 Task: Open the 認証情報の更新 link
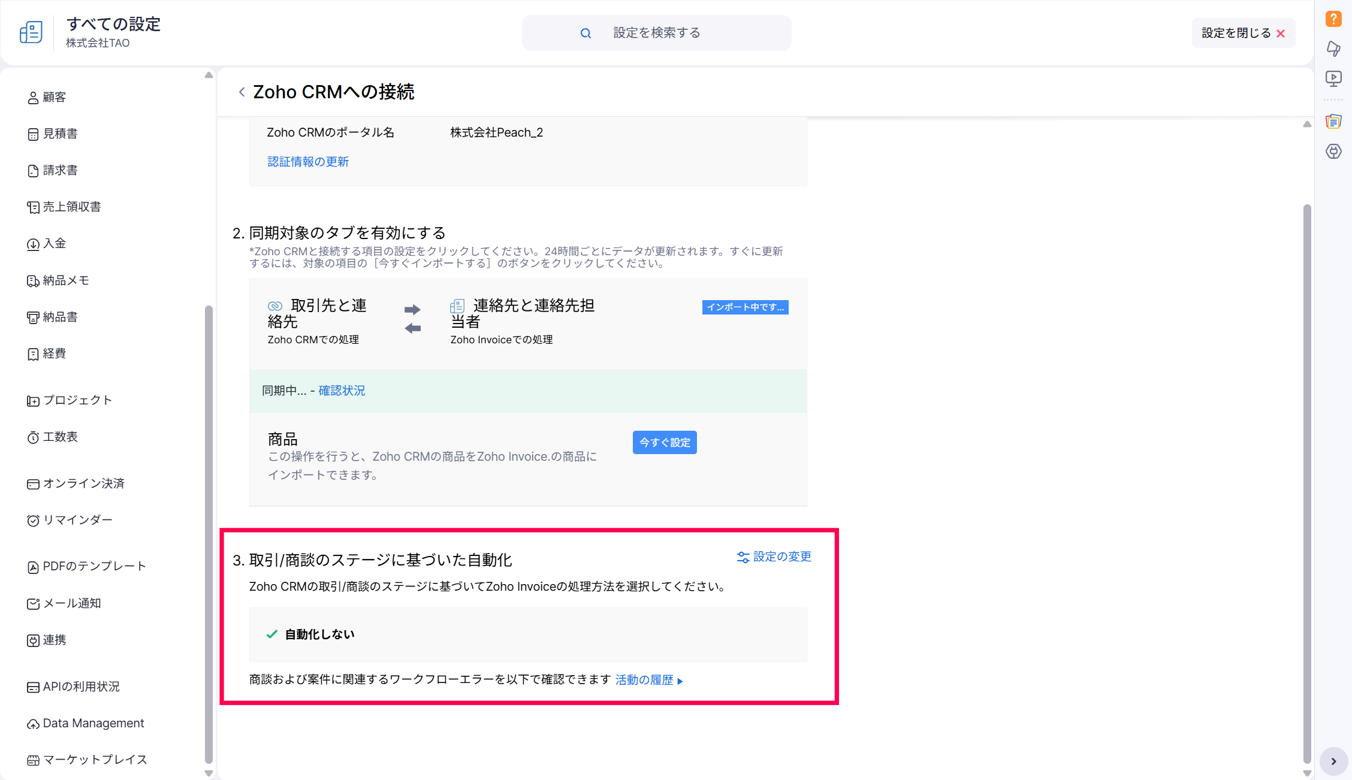[x=307, y=162]
